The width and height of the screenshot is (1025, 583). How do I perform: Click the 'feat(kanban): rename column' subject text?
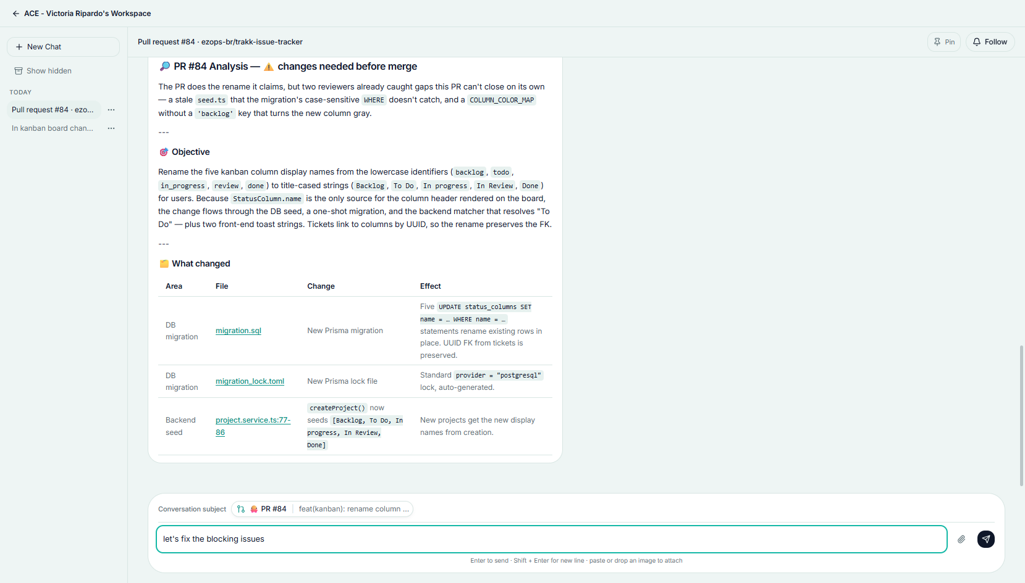pyautogui.click(x=353, y=509)
